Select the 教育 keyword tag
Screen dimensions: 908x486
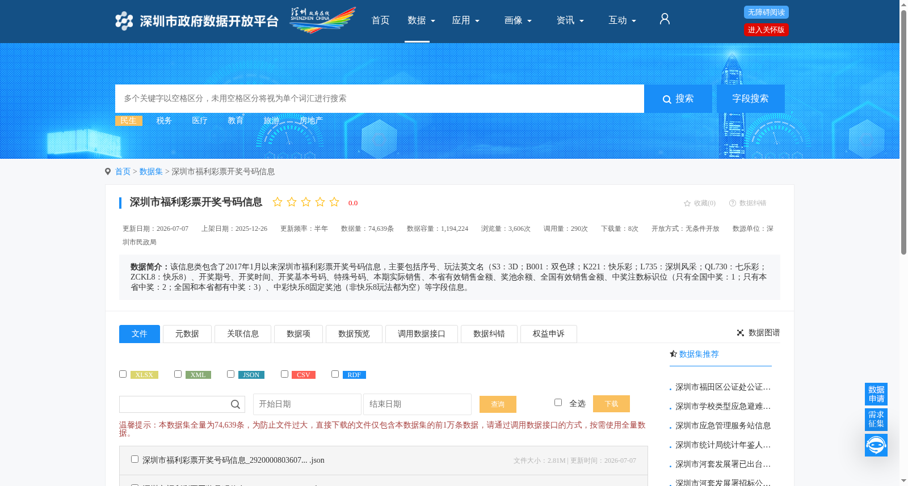coord(236,121)
